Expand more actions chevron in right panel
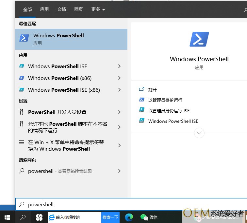The width and height of the screenshot is (247, 223). (199, 133)
